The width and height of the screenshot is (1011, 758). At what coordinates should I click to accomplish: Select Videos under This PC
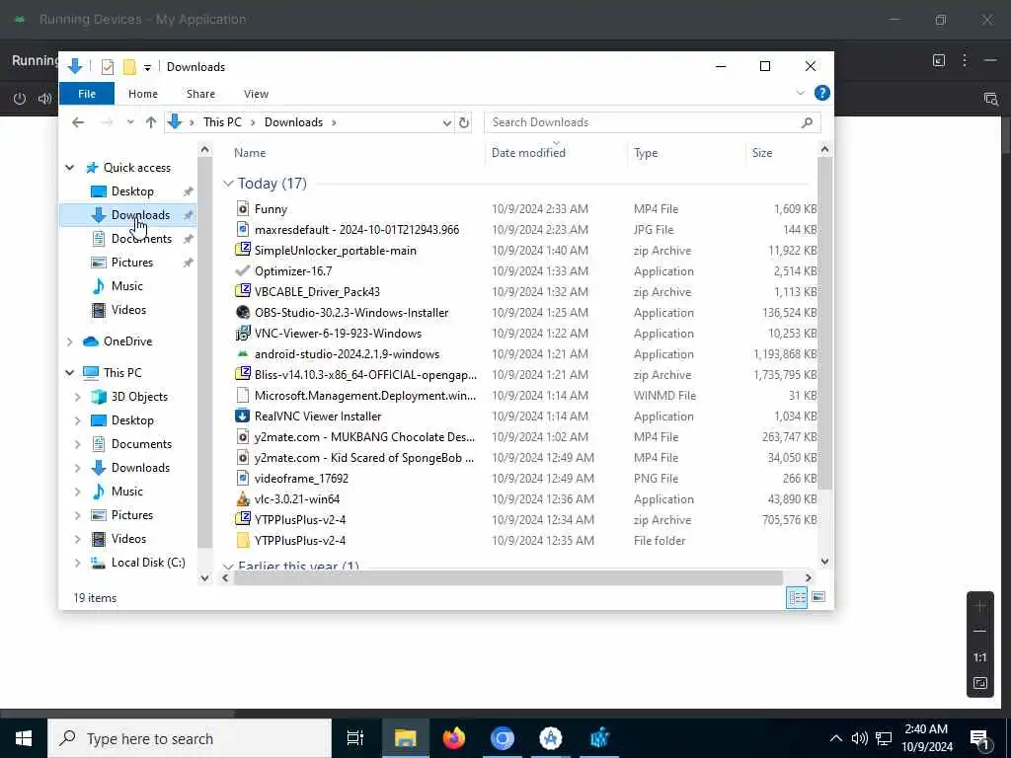[128, 539]
